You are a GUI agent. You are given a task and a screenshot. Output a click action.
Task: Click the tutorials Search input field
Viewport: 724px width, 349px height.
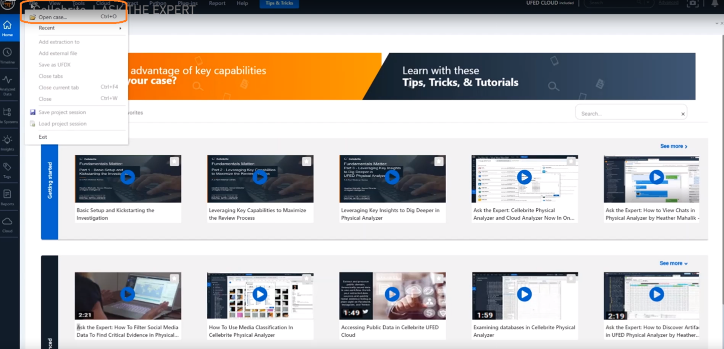[628, 113]
